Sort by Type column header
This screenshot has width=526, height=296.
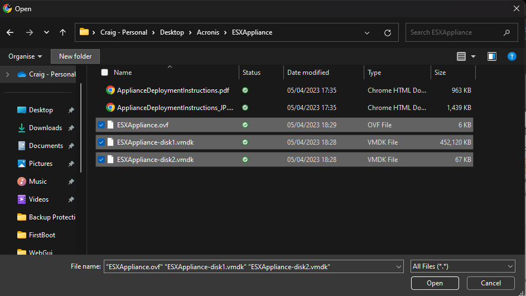coord(374,72)
